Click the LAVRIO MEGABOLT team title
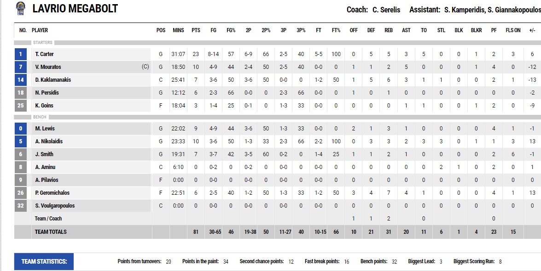Screen dimensions: 541x271 (x=75, y=9)
